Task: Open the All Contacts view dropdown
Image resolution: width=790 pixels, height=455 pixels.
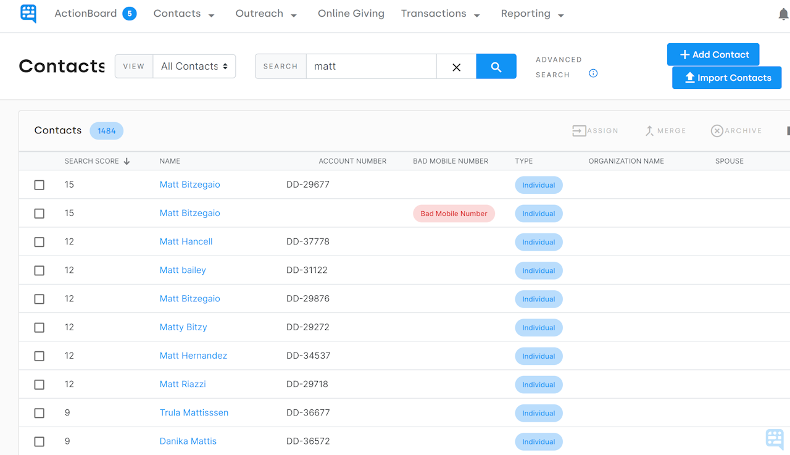Action: coord(194,65)
